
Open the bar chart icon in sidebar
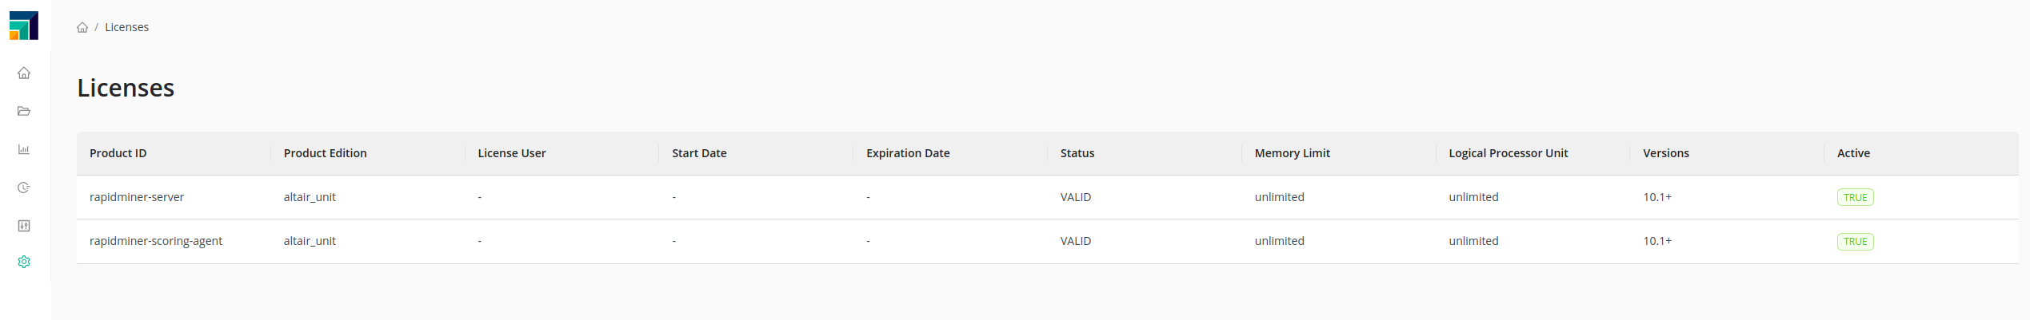tap(24, 149)
